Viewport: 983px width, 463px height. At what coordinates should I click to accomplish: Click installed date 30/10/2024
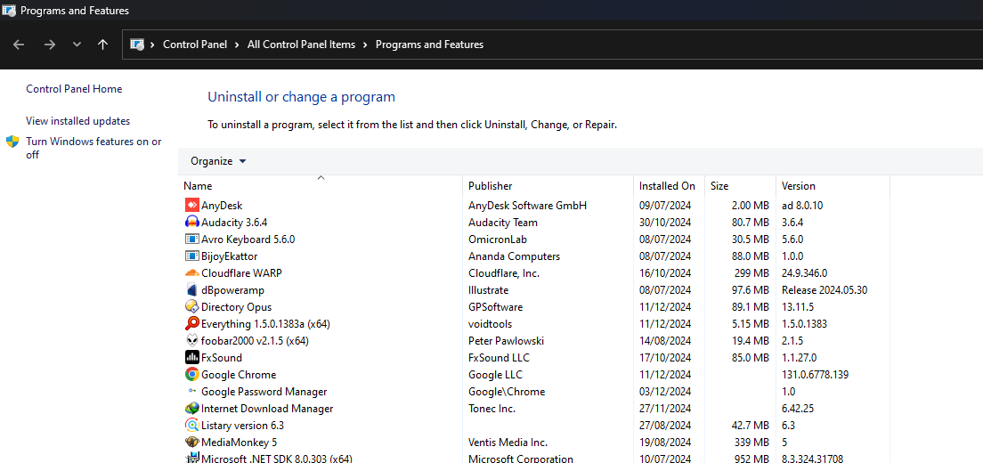tap(664, 222)
